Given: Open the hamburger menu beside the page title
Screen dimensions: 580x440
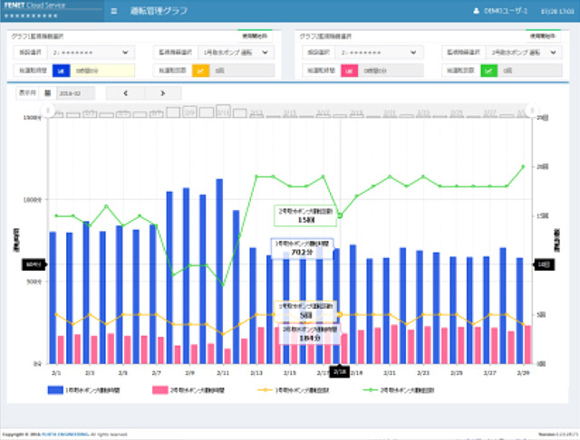Looking at the screenshot, I should 114,11.
